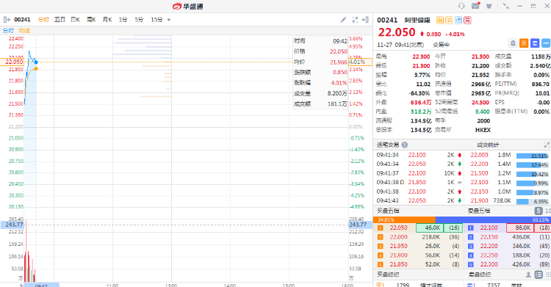Click the price alert bell icon
Image resolution: width=551 pixels, height=287 pixels.
pos(513,43)
